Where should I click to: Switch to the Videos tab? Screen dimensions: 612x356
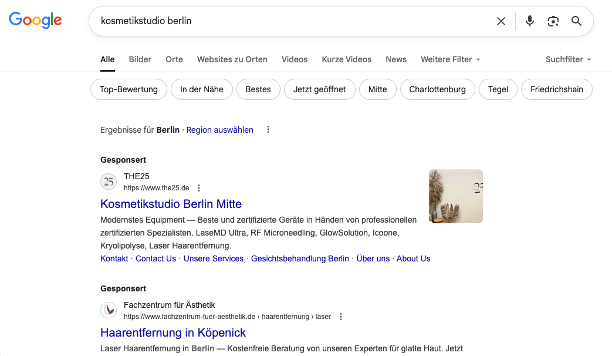point(295,59)
